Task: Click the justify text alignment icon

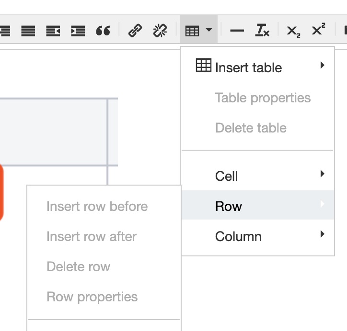Action: coord(28,31)
